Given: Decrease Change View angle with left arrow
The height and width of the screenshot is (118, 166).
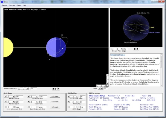Looking at the screenshot, I should [112, 49].
